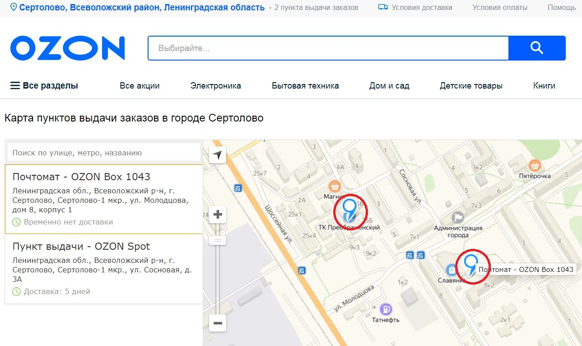Open Бытовая техника category
Screen dimensions: 582x346
(x=305, y=85)
